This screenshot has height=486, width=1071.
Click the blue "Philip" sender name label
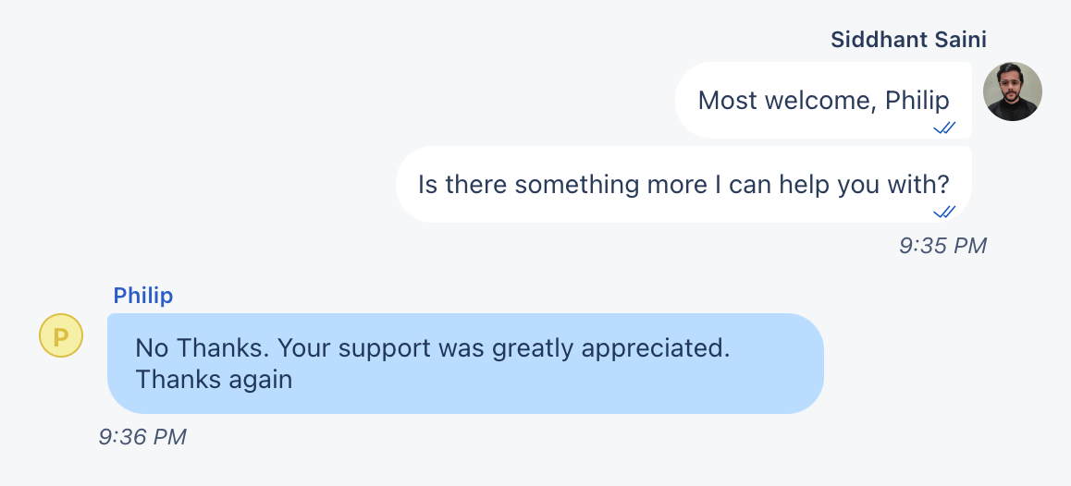pos(142,296)
